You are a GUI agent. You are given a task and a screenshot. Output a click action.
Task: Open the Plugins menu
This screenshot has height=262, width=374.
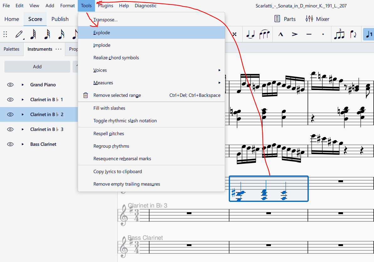click(105, 6)
